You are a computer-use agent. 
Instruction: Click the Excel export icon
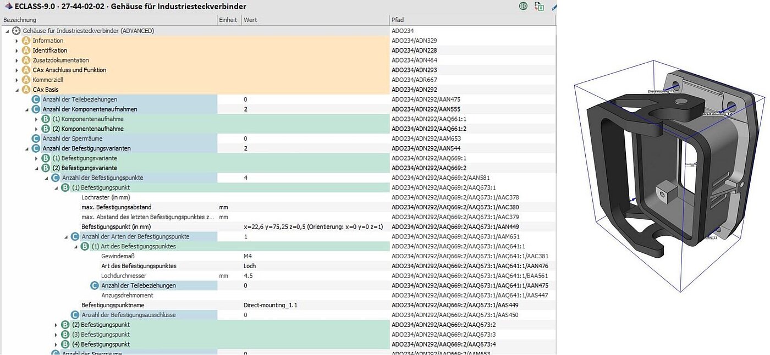coord(540,6)
